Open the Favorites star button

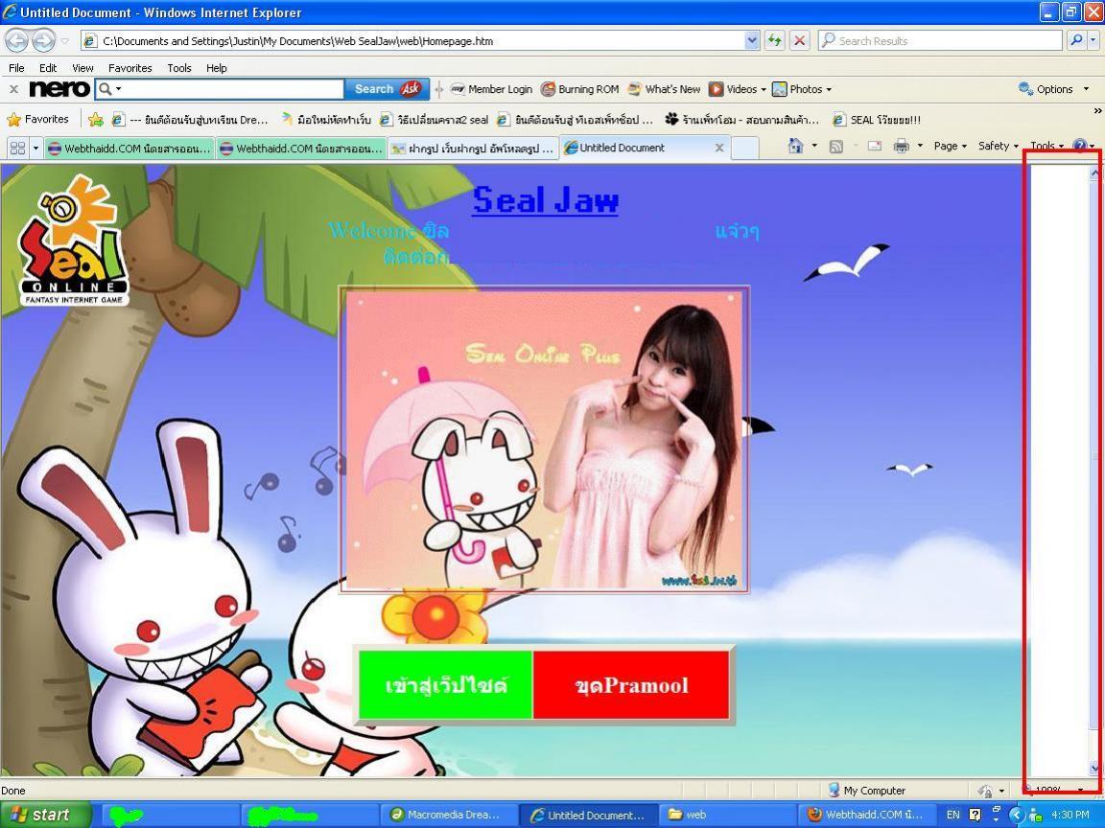pos(38,119)
